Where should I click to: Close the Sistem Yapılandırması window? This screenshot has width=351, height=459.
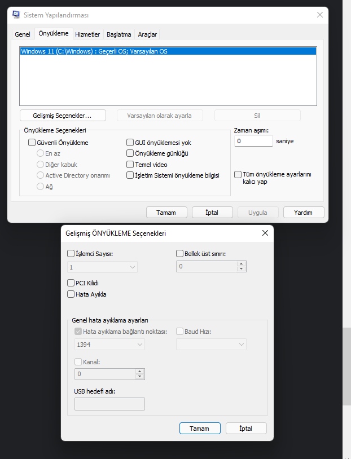[319, 15]
